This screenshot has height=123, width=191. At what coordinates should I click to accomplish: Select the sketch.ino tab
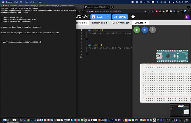tap(82, 23)
